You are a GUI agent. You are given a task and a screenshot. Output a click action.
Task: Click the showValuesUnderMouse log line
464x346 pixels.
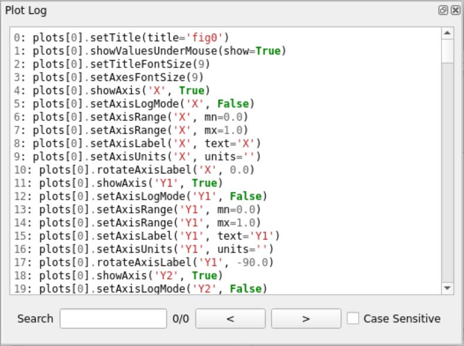pos(150,51)
